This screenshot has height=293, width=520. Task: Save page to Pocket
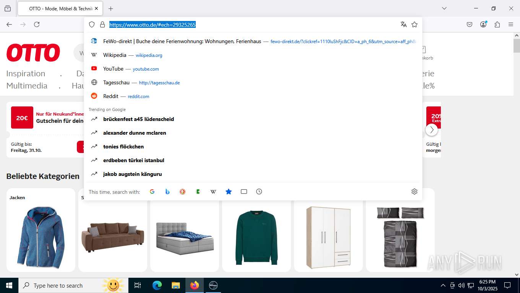click(470, 24)
